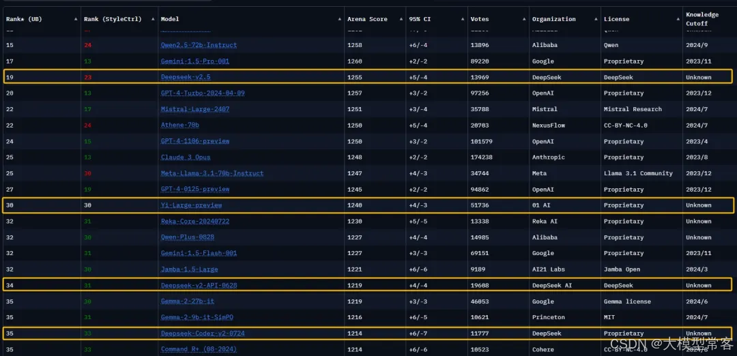Viewport: 737px width, 356px height.
Task: Follow the Deepseek-Coder-v2-0724 link
Action: pos(203,333)
